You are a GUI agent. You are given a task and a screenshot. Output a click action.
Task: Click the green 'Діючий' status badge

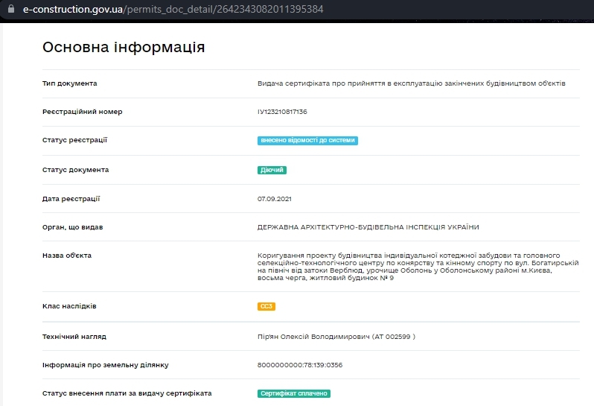click(272, 170)
